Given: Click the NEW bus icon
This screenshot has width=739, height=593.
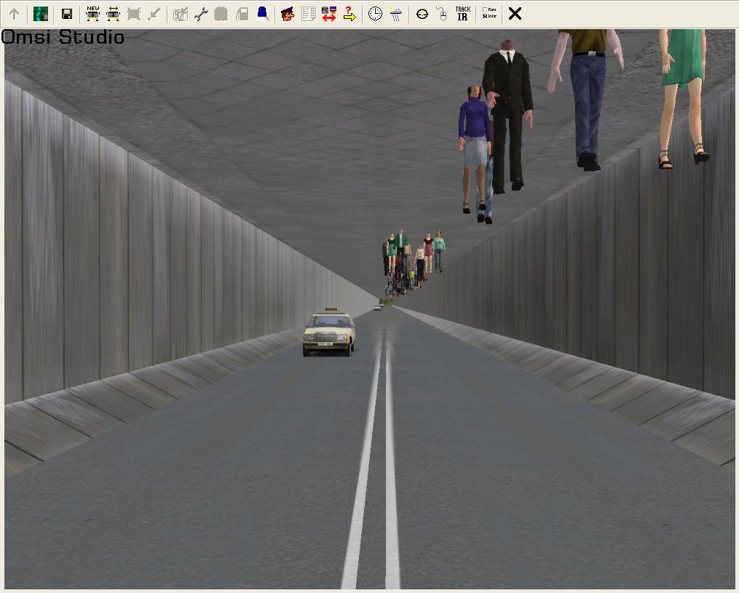Looking at the screenshot, I should (93, 13).
